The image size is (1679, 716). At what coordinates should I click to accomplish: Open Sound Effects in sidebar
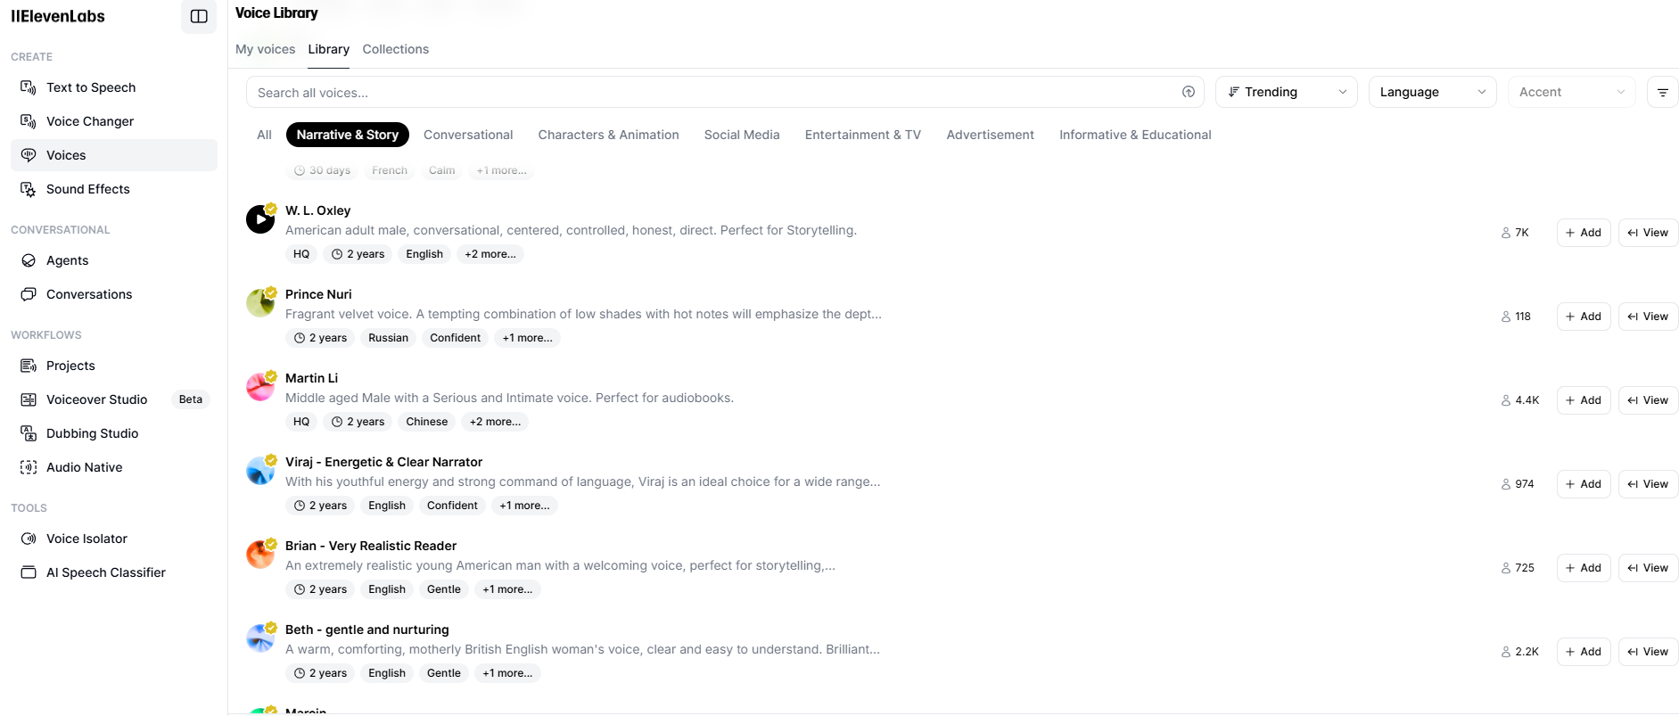point(114,189)
